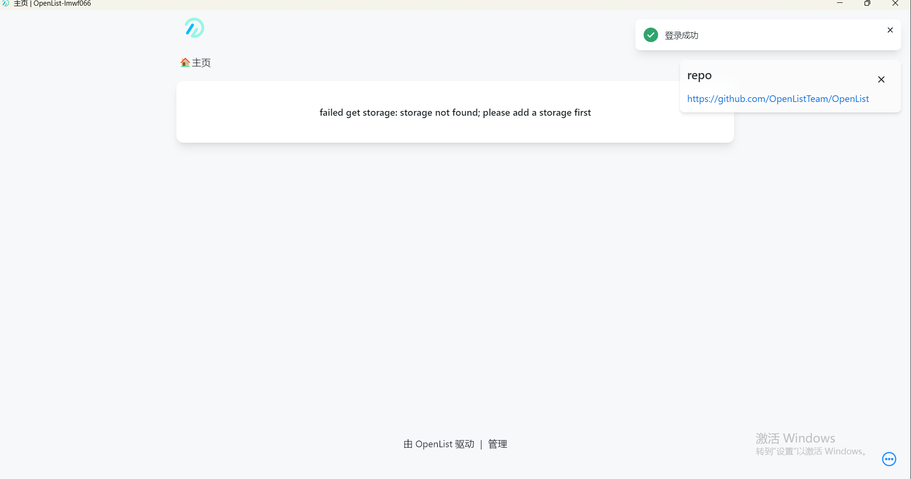Image resolution: width=911 pixels, height=479 pixels.
Task: Close the repo notification popup
Action: (x=881, y=80)
